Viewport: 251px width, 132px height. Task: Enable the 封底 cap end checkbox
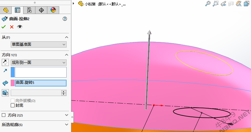(x=12, y=105)
